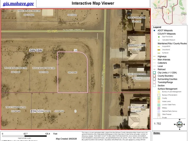
Task: Click the 7935 E CHAPARRAL DR label
Action: click(x=16, y=107)
